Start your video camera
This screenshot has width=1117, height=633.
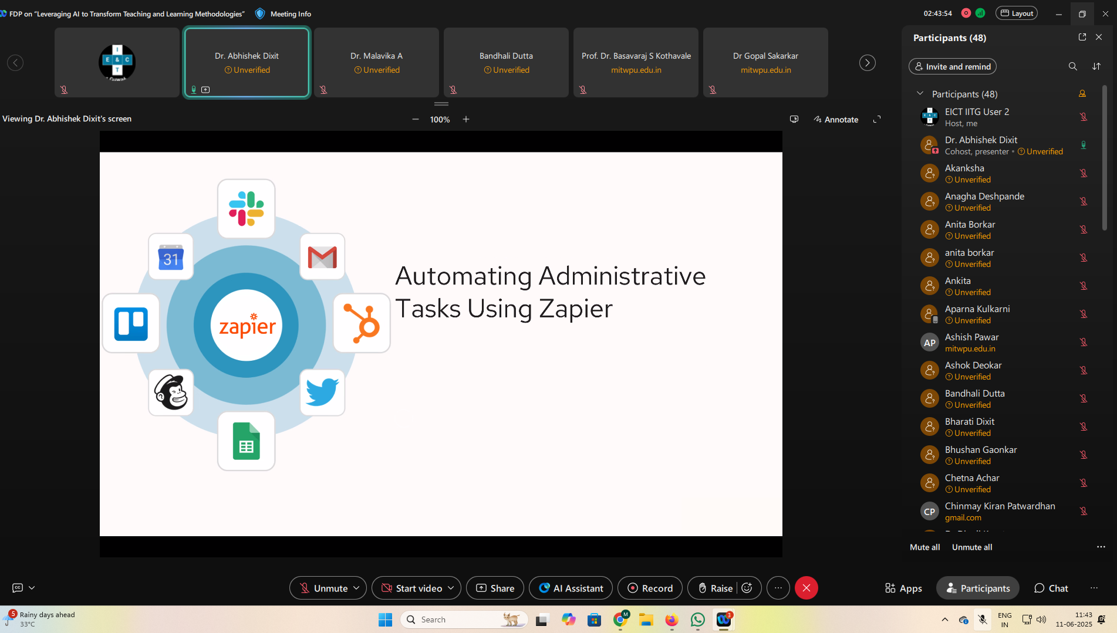coord(412,588)
